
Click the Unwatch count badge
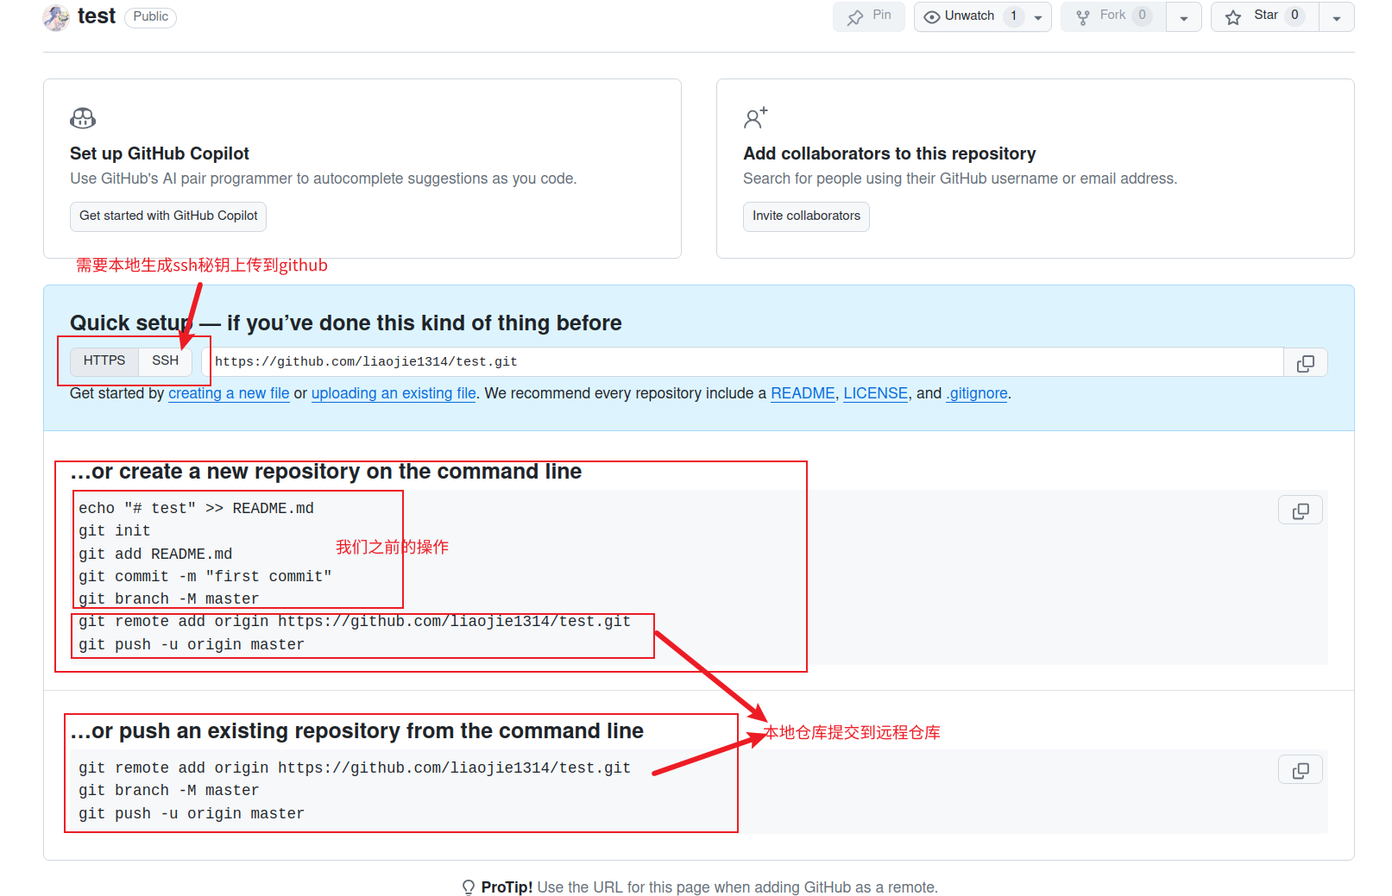[1014, 16]
